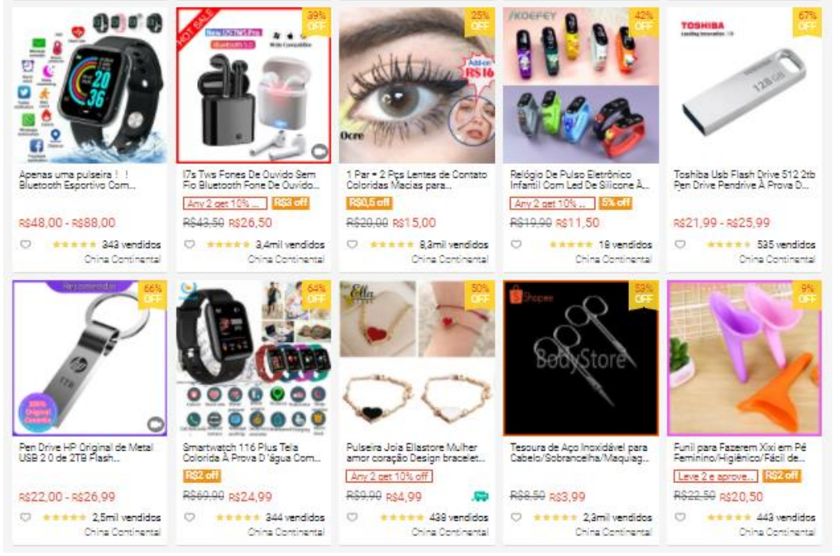Open the scissors BodyStore product thumbnail
Screen dimensions: 840x556
tap(581, 358)
